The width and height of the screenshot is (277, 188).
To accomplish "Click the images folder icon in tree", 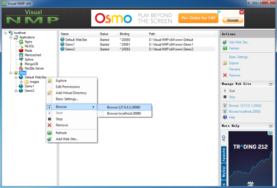I will tap(27, 82).
